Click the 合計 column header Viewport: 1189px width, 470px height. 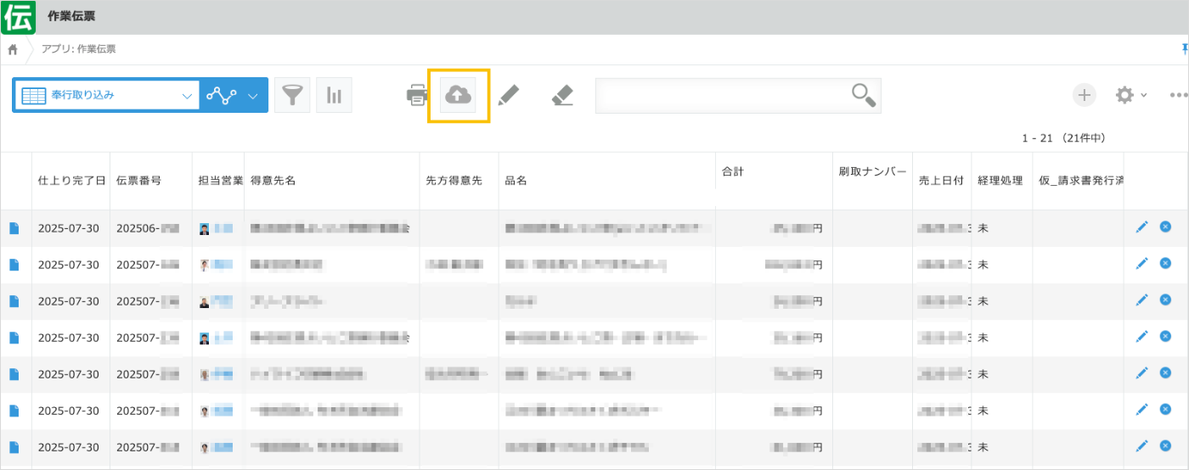click(x=732, y=171)
